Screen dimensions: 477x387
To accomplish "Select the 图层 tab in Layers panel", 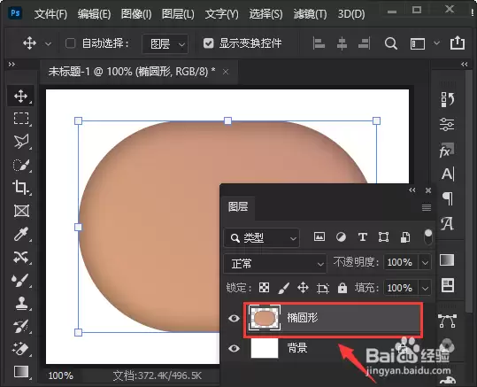I will [238, 207].
